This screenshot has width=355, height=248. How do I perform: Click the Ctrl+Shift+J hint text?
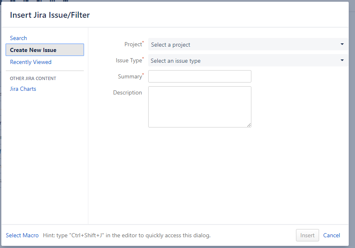(127, 235)
